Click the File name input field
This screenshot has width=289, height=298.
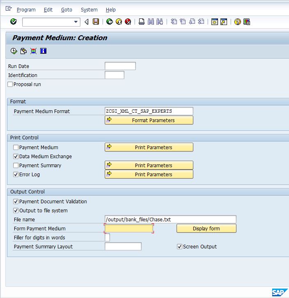click(170, 220)
